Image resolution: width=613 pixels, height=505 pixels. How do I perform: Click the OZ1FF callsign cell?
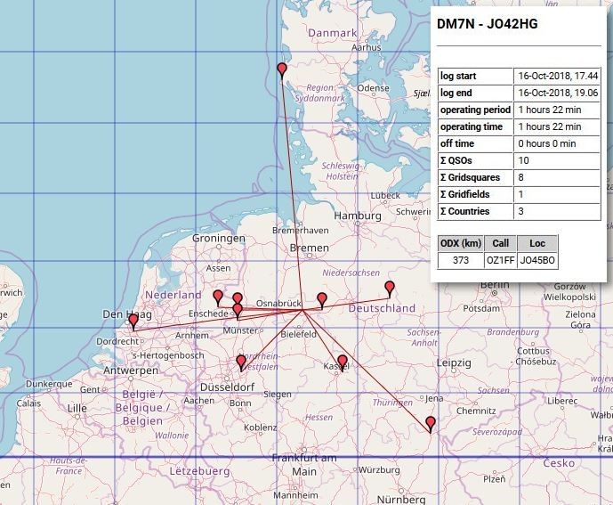[x=500, y=260]
